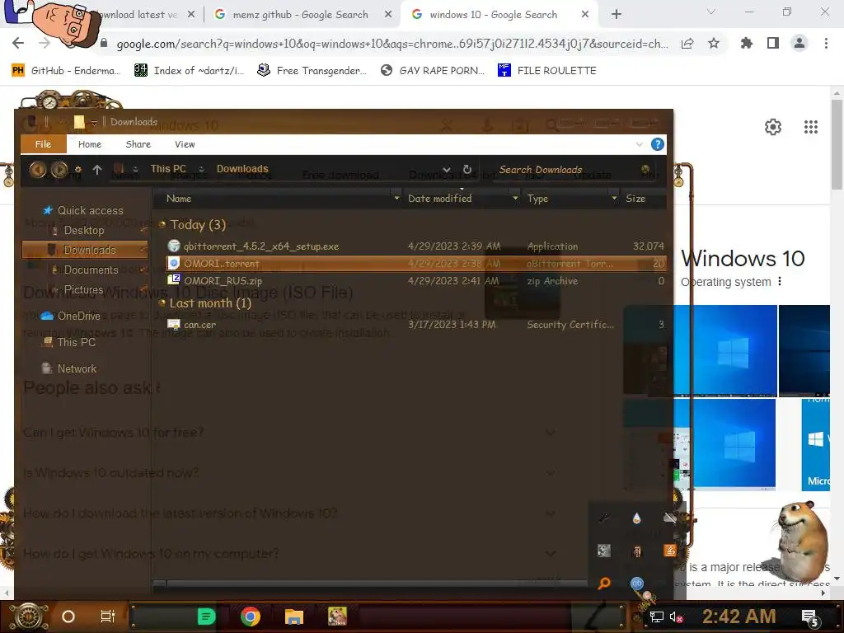Go back in File Explorer
This screenshot has height=633, width=844.
[x=38, y=170]
